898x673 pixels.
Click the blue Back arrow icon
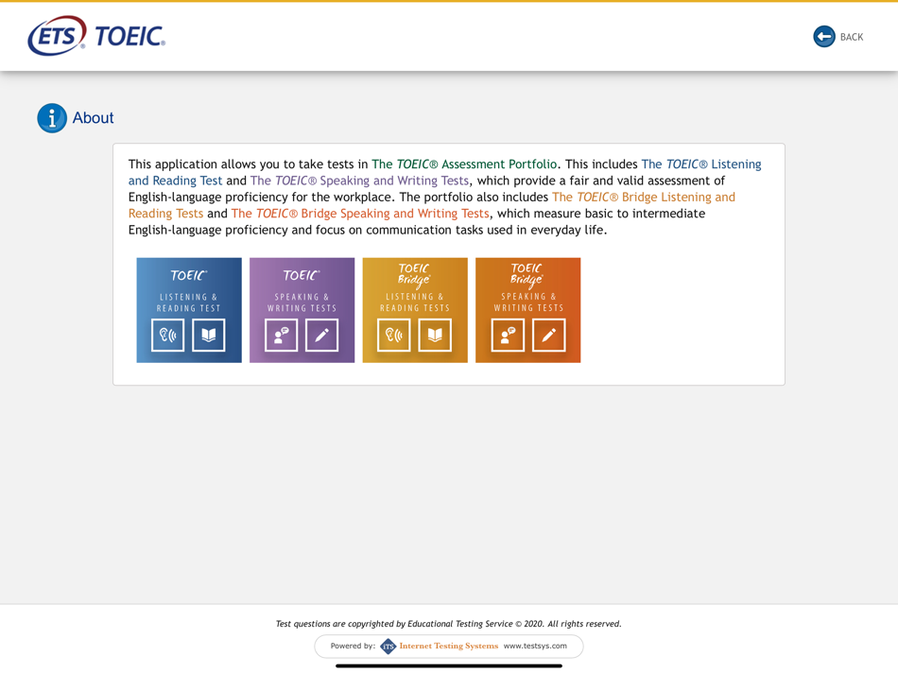tap(824, 37)
